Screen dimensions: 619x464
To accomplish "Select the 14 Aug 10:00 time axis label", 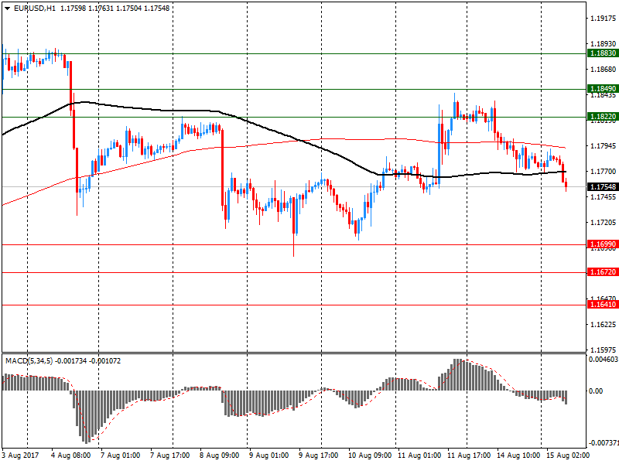I will (x=518, y=455).
